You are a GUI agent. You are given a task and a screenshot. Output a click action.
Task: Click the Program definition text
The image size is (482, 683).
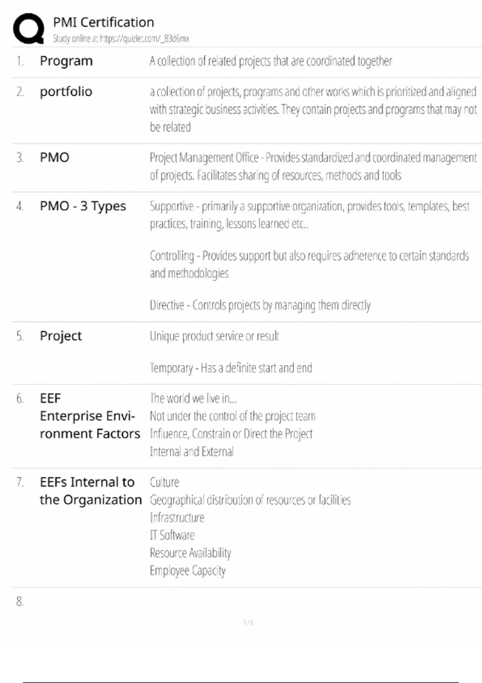pyautogui.click(x=271, y=61)
